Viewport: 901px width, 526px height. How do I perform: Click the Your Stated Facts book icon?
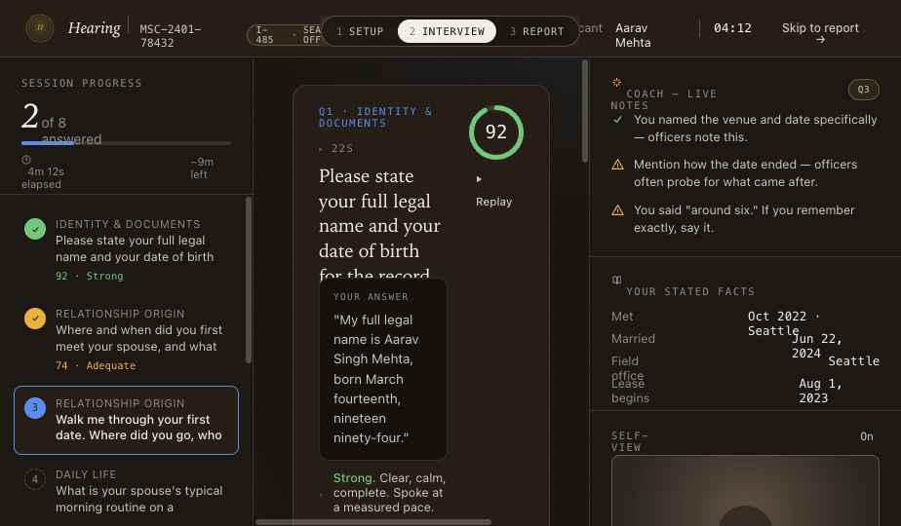[616, 281]
